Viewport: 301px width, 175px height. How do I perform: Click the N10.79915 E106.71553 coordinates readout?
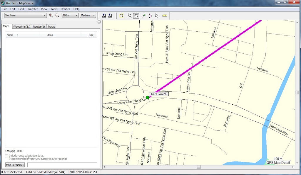(83, 172)
